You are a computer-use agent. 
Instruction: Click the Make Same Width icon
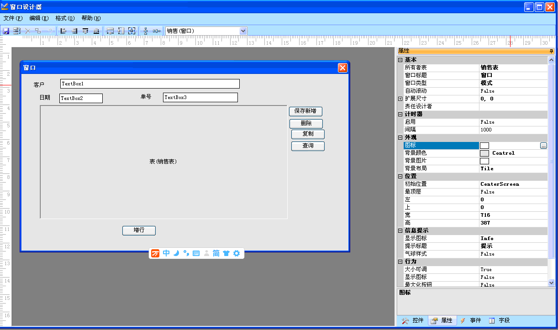pyautogui.click(x=110, y=31)
